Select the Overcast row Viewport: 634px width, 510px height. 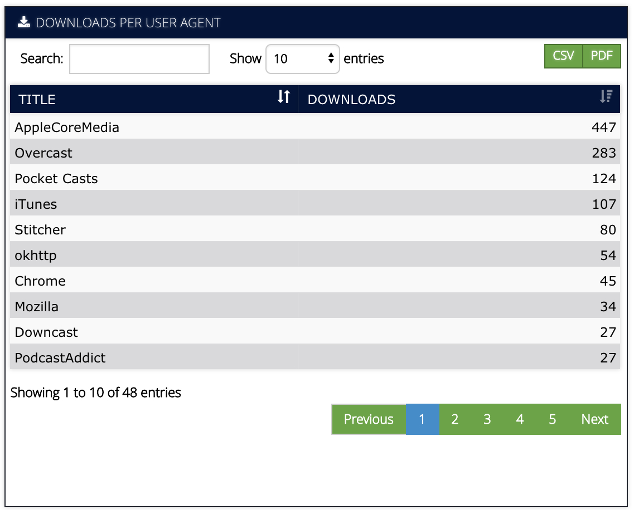(x=43, y=153)
